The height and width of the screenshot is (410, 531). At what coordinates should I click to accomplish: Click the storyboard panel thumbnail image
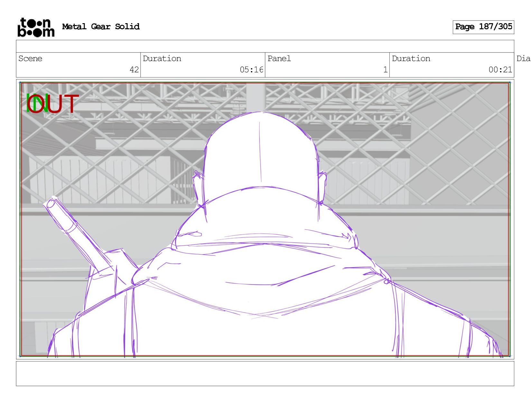click(265, 219)
